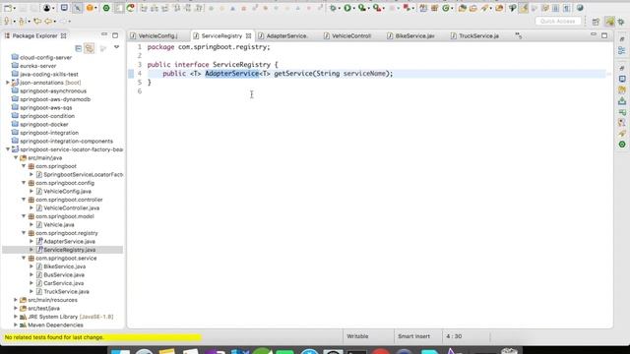Toggle Mark Occurrences highlighter

click(x=523, y=8)
